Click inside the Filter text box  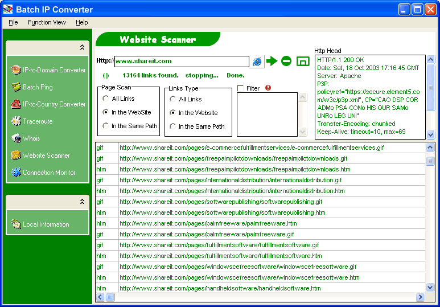(x=267, y=114)
